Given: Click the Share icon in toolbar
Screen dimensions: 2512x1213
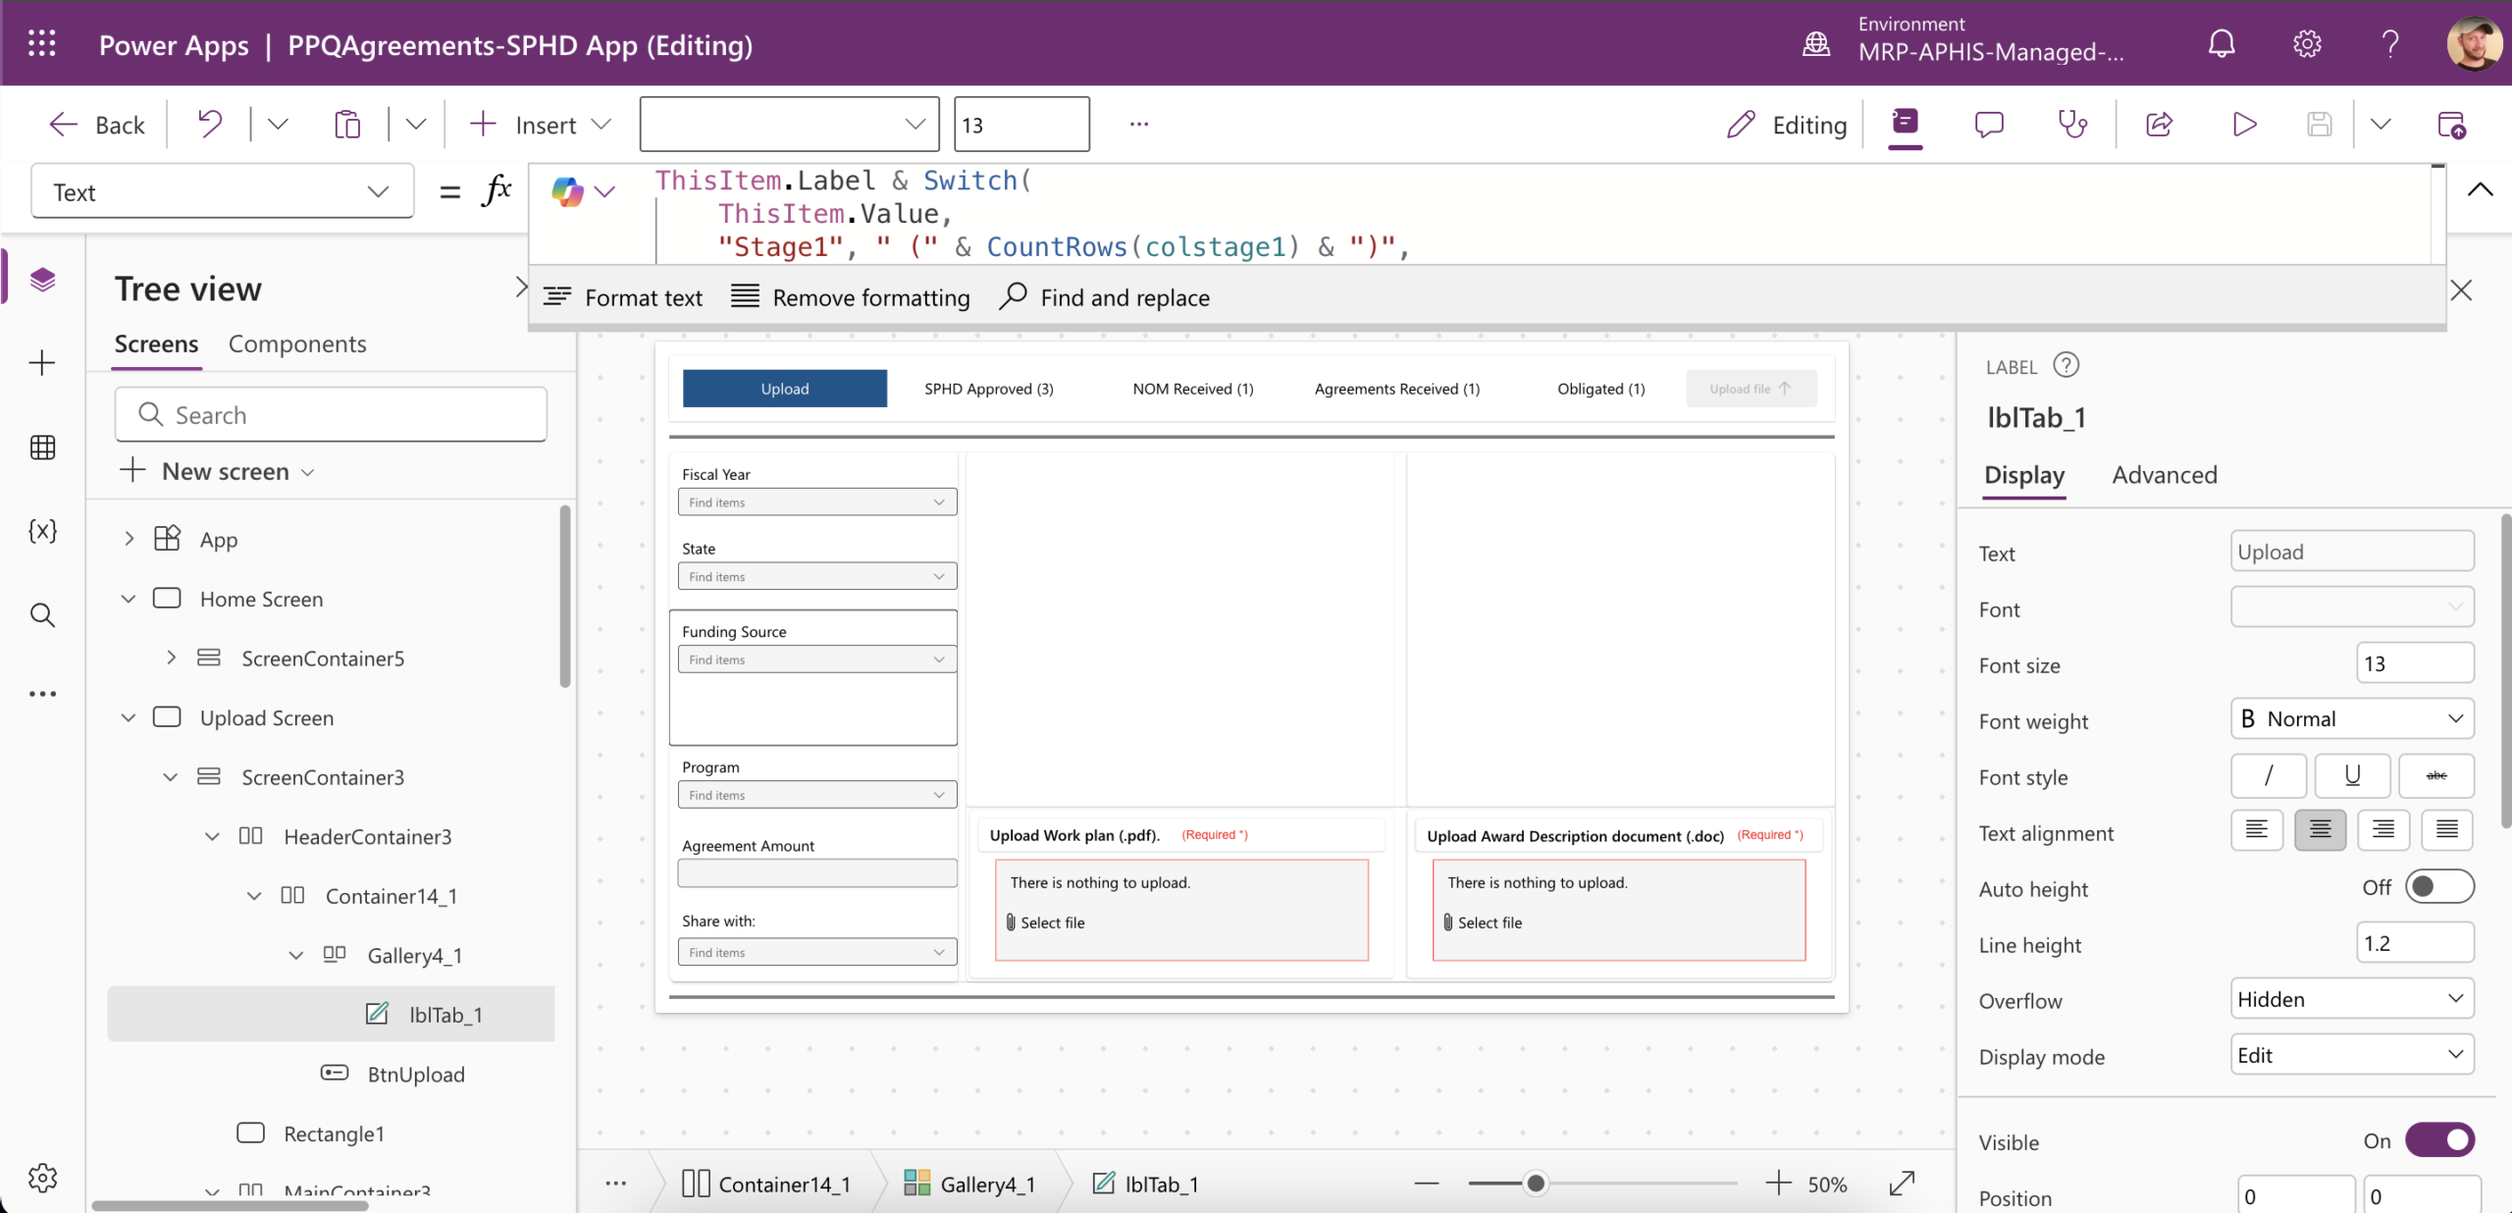Looking at the screenshot, I should 2160,125.
